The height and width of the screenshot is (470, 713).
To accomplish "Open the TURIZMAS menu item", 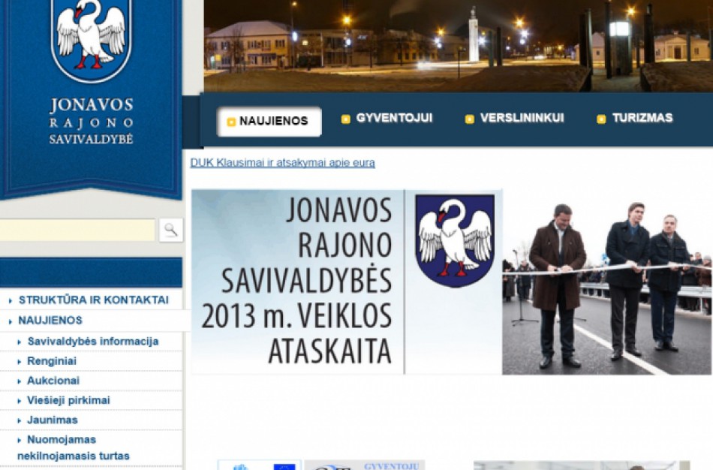I will (642, 118).
